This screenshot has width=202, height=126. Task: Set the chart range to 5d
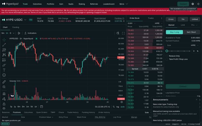click(x=32, y=107)
